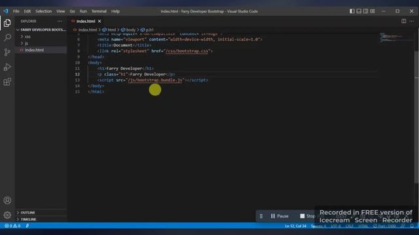The height and width of the screenshot is (235, 419).
Task: Open Customize Layout icon
Action: coord(373,11)
